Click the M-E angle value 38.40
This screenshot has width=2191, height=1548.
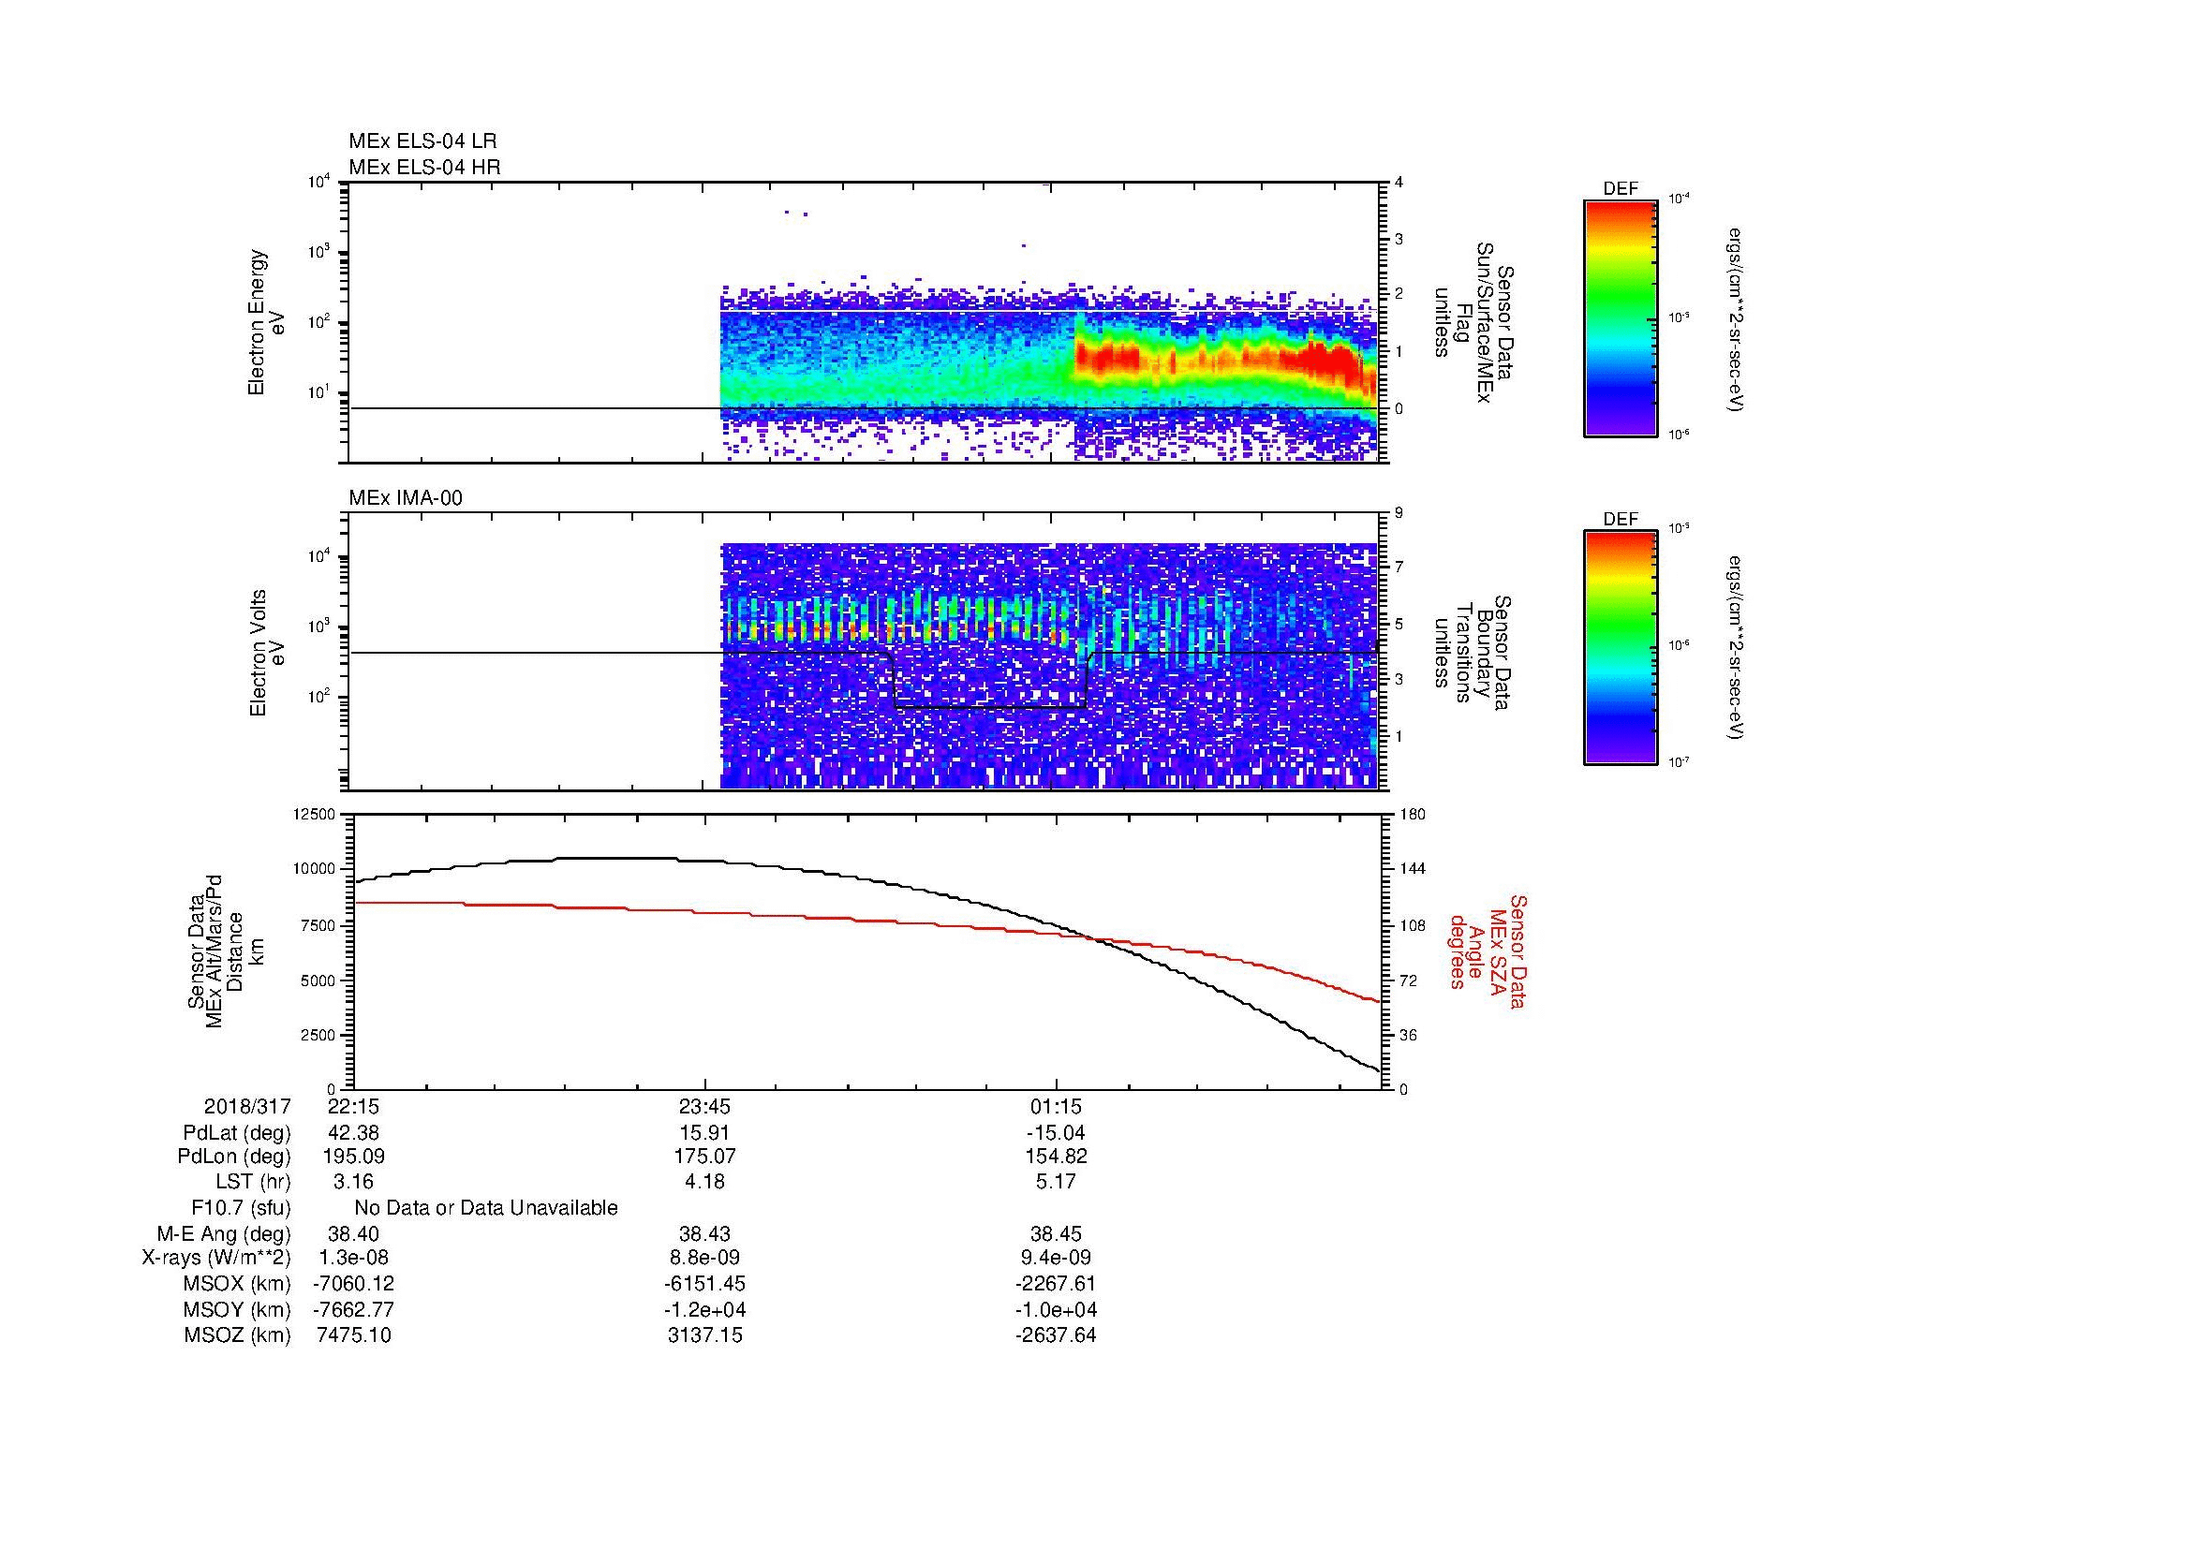(353, 1234)
